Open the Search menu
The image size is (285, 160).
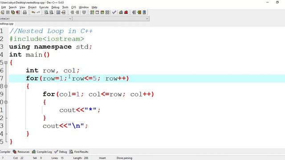point(12,7)
